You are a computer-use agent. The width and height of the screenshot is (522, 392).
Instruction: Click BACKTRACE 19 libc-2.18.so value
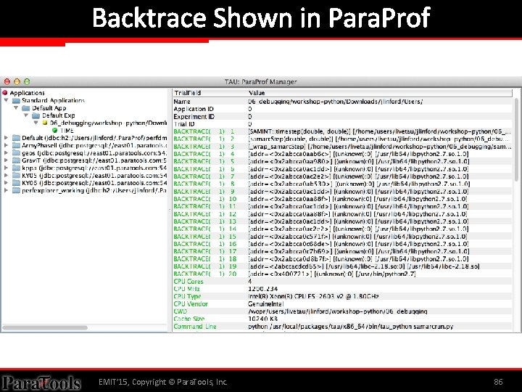[364, 266]
